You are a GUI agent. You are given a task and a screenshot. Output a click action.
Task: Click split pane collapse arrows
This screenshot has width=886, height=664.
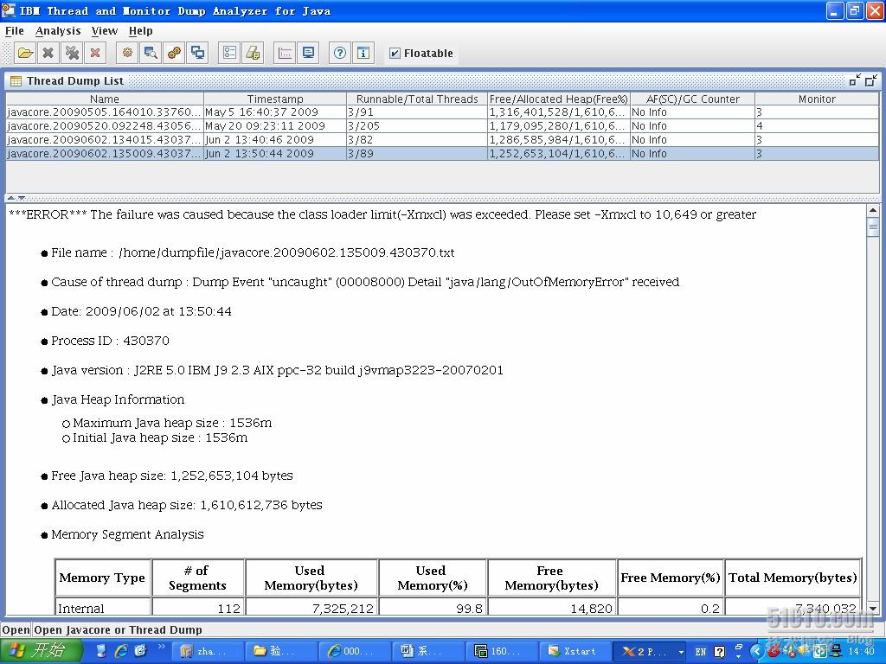tap(16, 198)
